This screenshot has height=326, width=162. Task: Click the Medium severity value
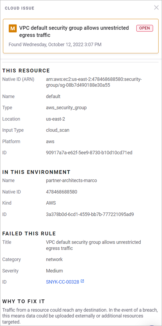(x=54, y=271)
